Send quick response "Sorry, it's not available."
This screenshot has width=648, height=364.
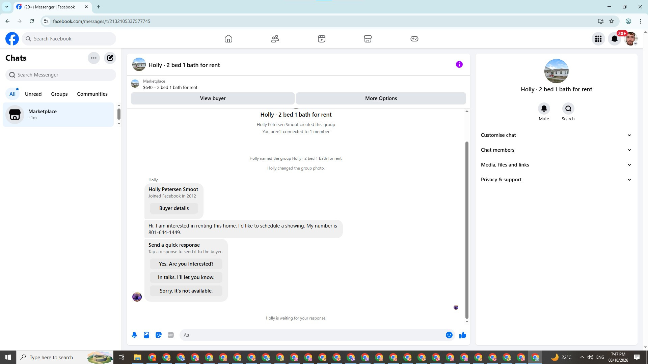tap(186, 291)
